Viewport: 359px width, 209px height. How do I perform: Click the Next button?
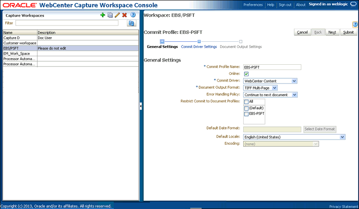click(x=332, y=32)
